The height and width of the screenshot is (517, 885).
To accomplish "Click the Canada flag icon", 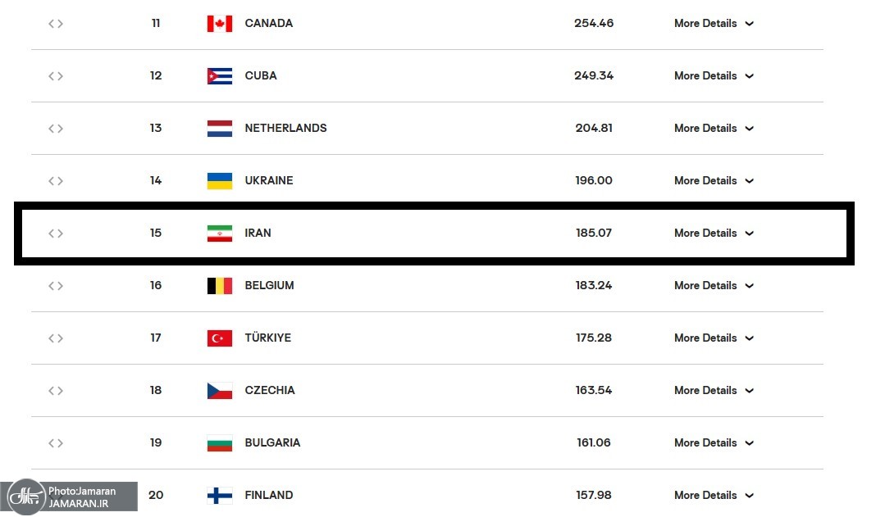I will (x=219, y=24).
